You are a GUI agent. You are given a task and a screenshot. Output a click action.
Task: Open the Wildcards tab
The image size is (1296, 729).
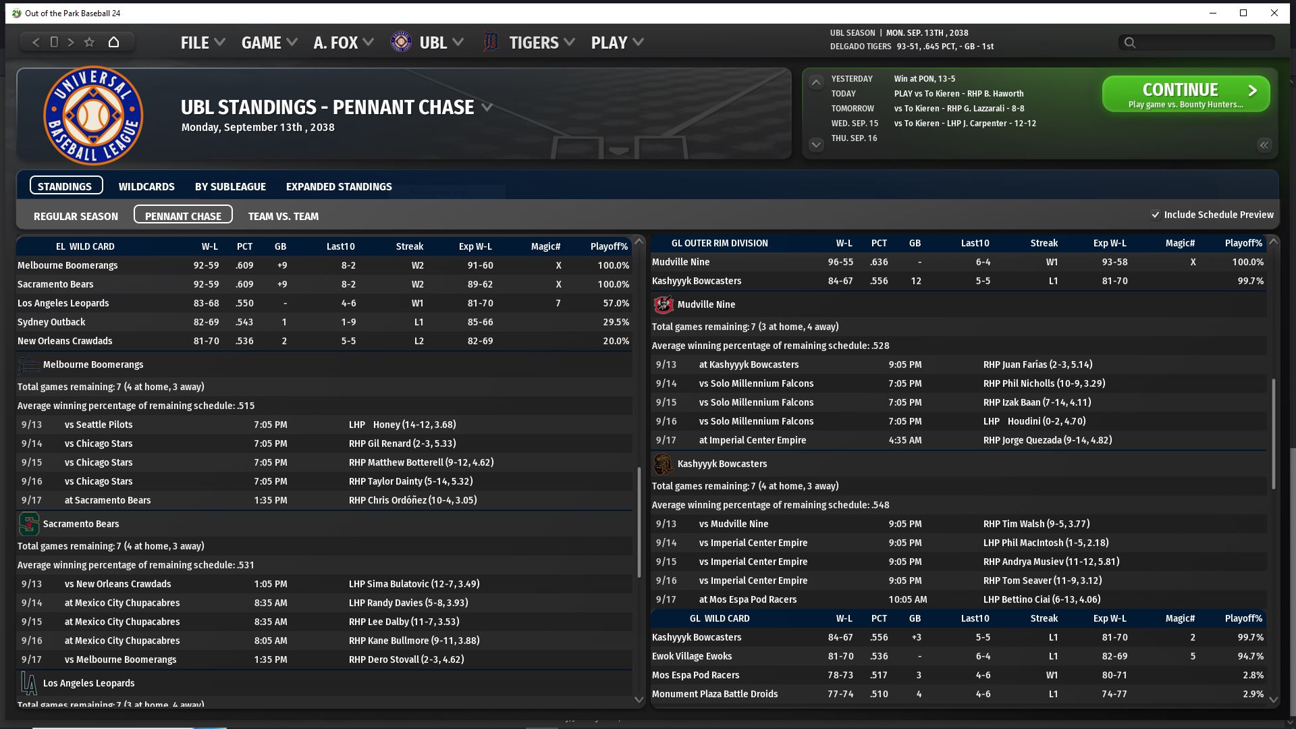(146, 186)
